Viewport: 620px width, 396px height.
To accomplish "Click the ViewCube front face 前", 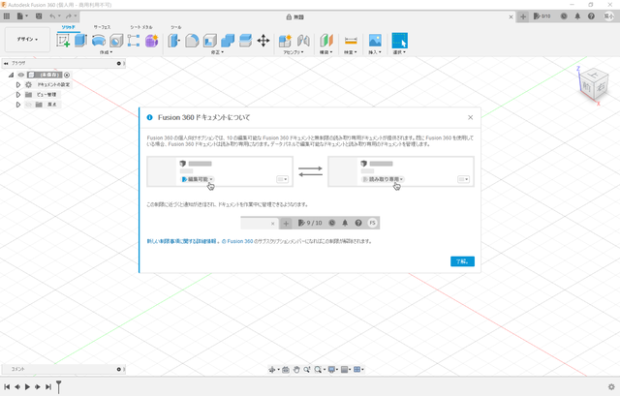I will (x=586, y=87).
